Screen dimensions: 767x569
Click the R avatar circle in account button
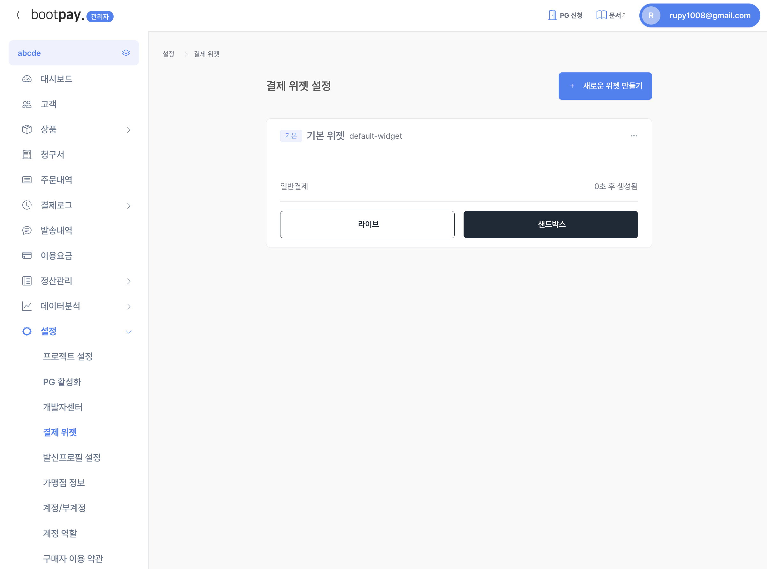coord(651,16)
